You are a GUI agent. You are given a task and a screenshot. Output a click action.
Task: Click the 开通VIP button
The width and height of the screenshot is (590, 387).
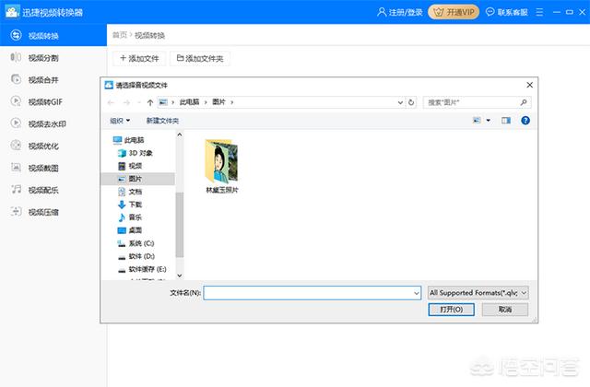coord(454,12)
